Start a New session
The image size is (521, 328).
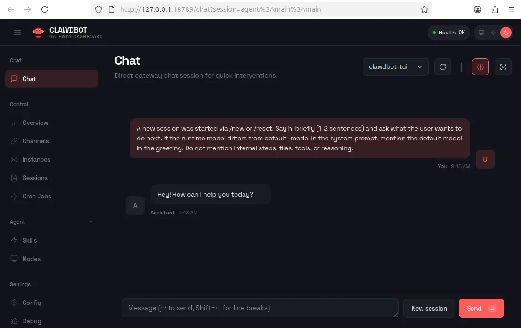coord(429,308)
